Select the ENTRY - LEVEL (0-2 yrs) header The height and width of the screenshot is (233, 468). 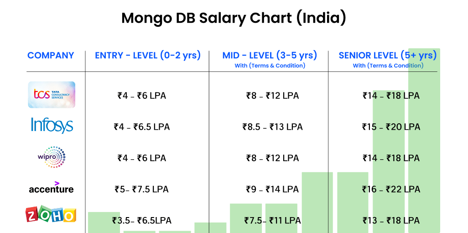[148, 56]
